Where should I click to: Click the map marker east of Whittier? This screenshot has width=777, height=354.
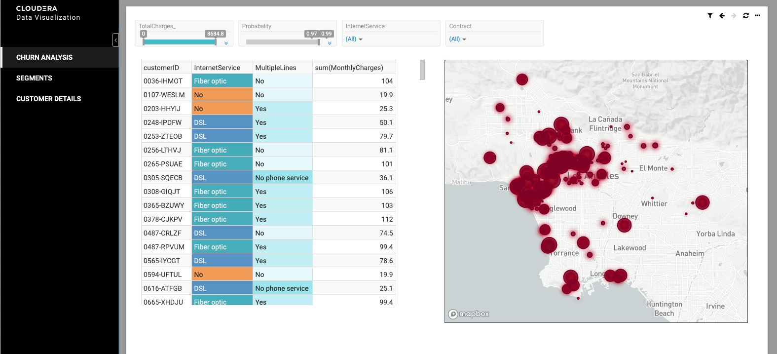click(702, 202)
